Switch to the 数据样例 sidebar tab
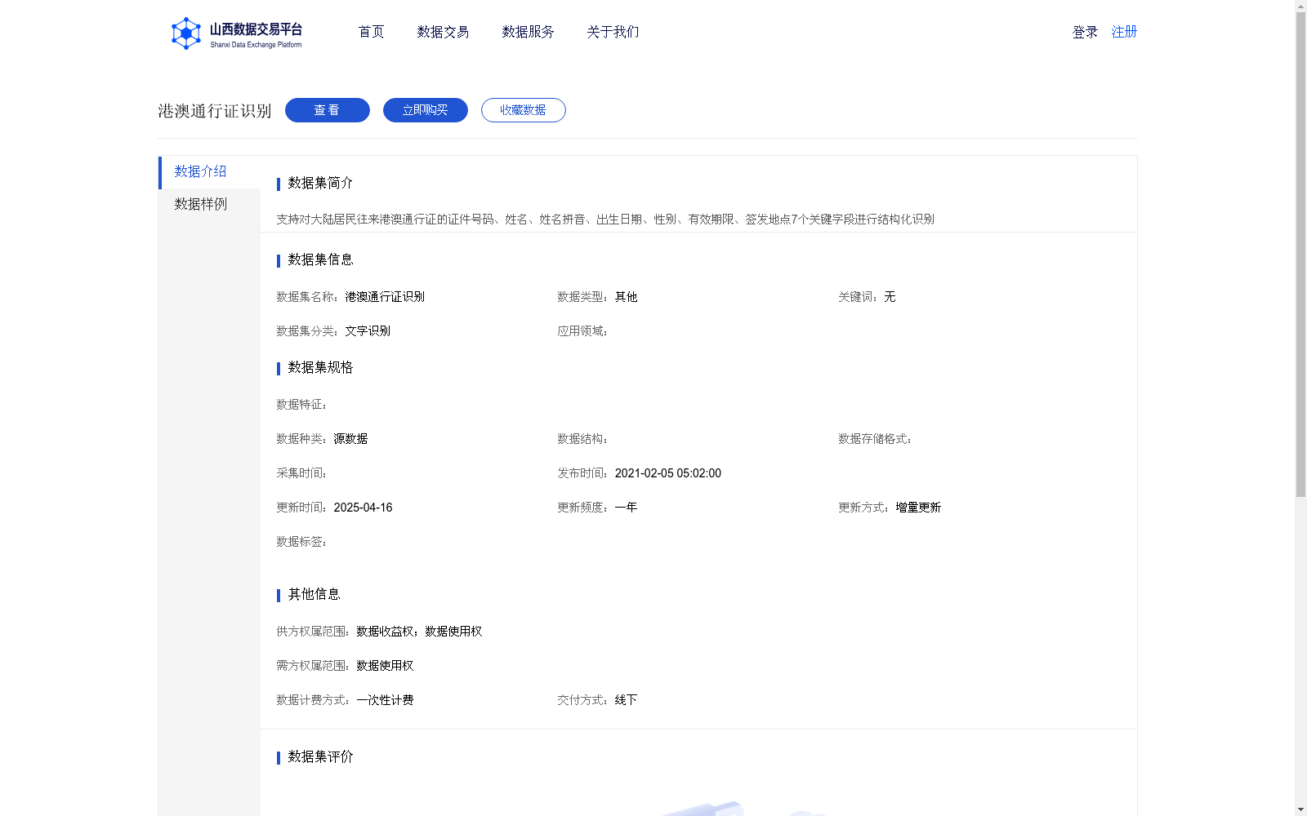 click(199, 204)
